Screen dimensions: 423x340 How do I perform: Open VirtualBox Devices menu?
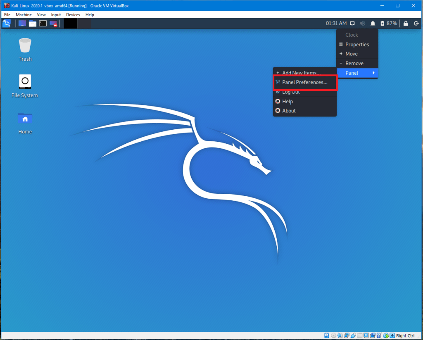73,14
